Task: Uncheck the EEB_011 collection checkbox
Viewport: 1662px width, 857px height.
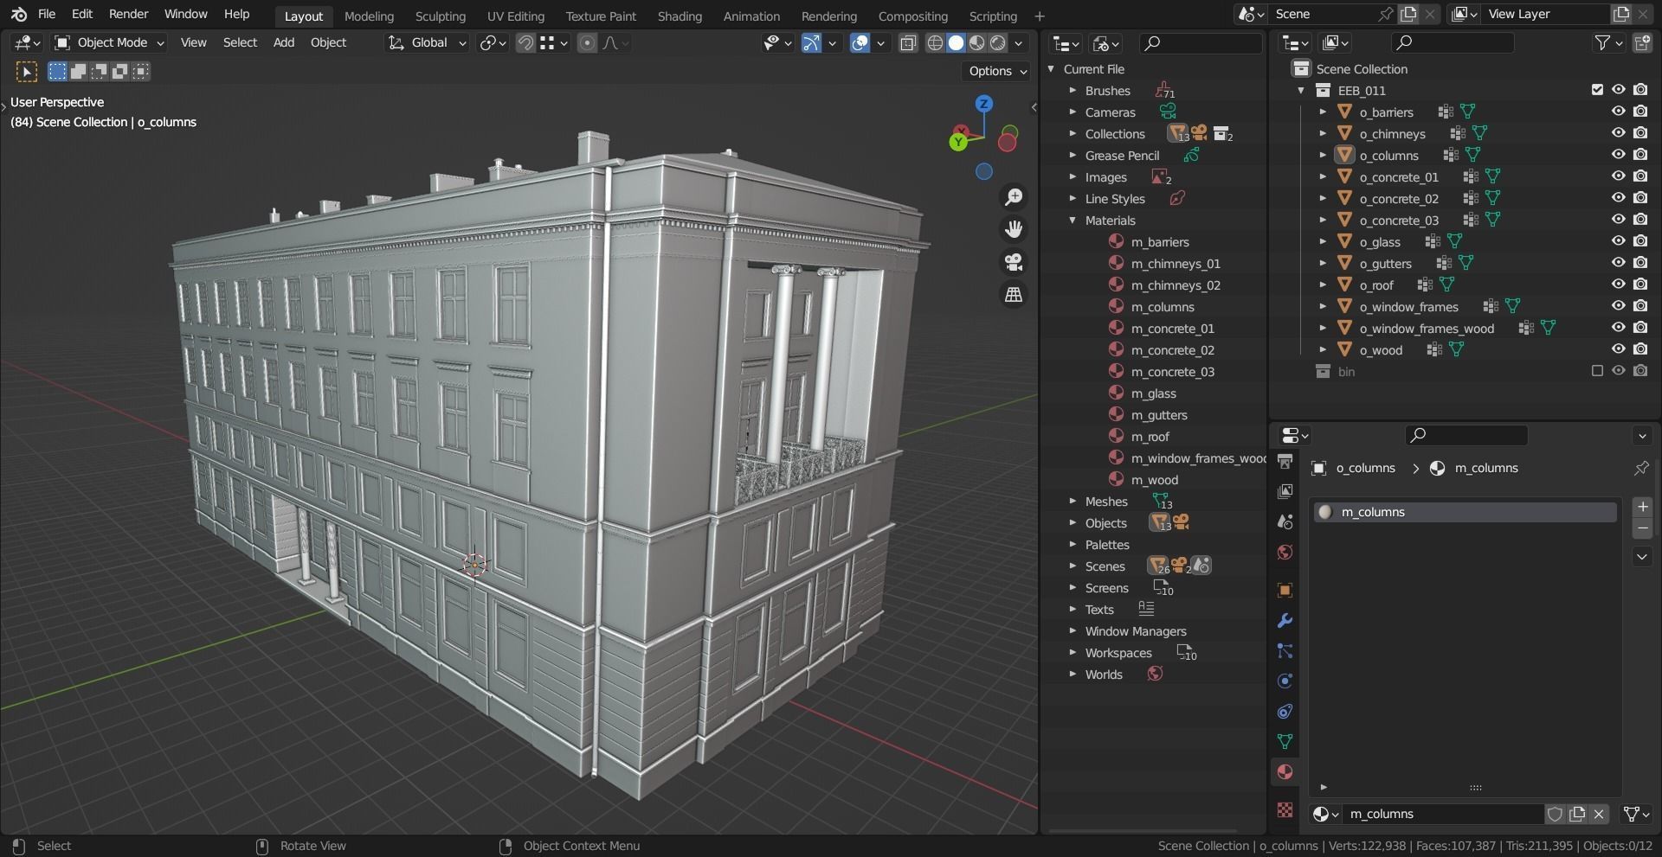Action: (x=1597, y=90)
